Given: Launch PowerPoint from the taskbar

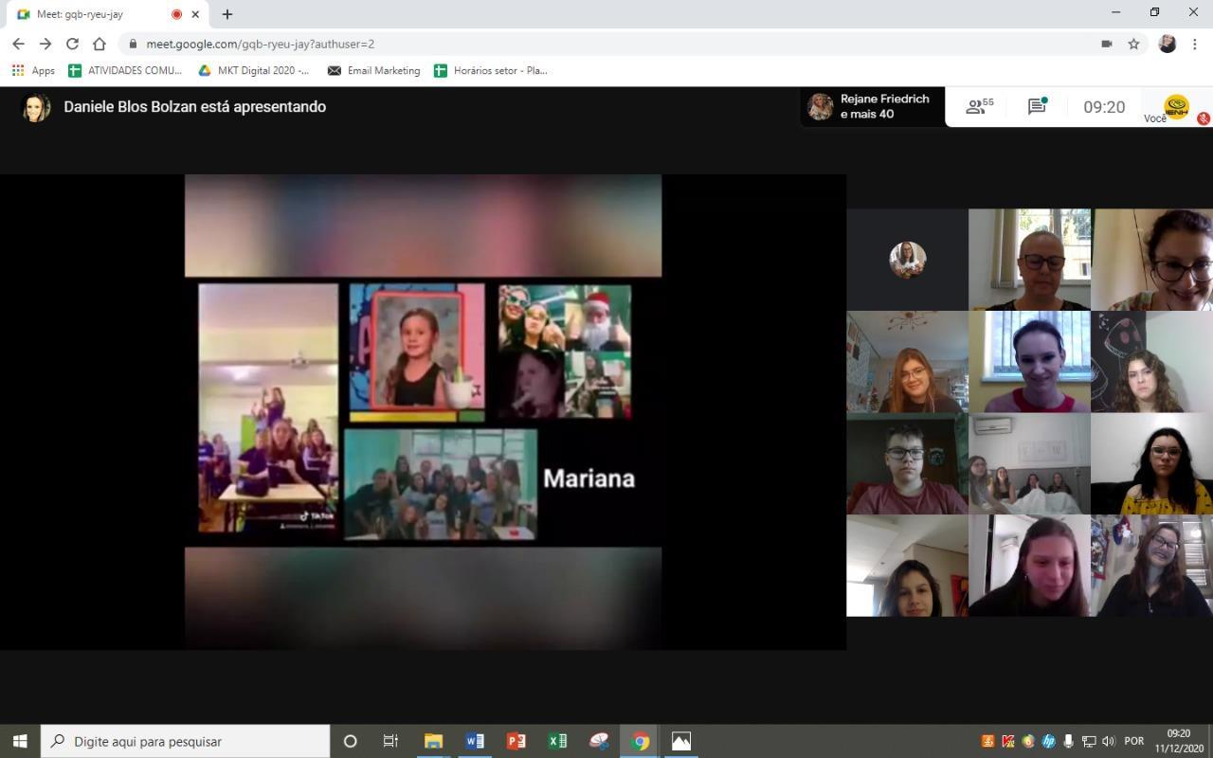Looking at the screenshot, I should coord(516,741).
